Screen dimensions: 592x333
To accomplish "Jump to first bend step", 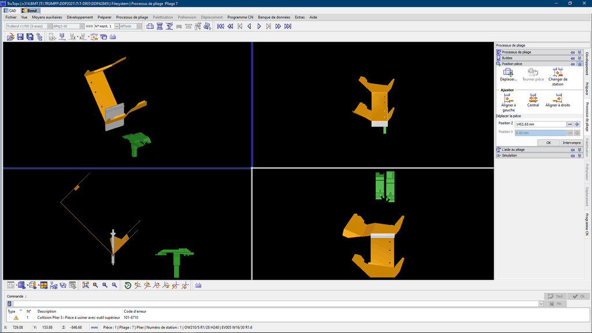I will pyautogui.click(x=220, y=26).
